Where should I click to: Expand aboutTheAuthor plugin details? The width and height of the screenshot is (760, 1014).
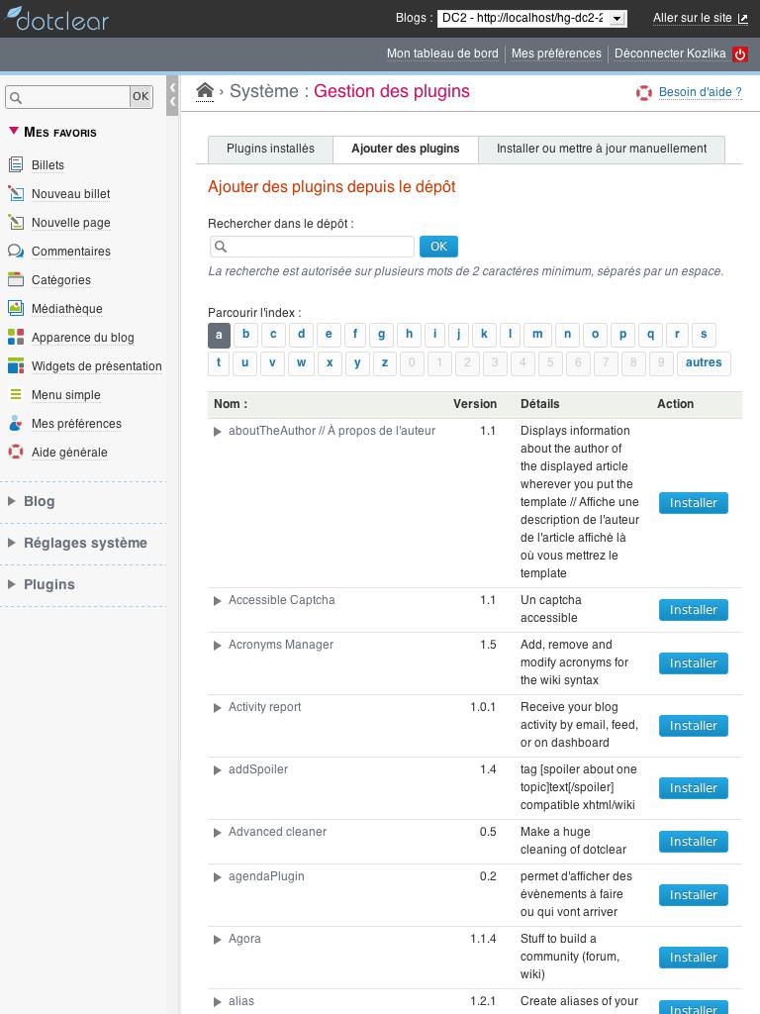[218, 432]
